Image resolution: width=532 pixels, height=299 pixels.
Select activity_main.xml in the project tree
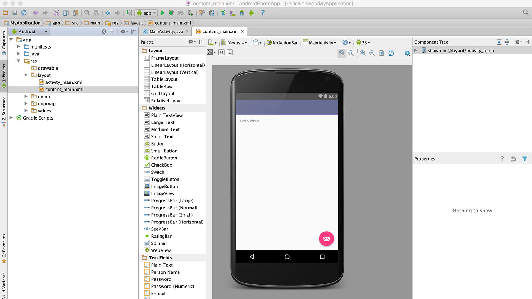click(64, 82)
